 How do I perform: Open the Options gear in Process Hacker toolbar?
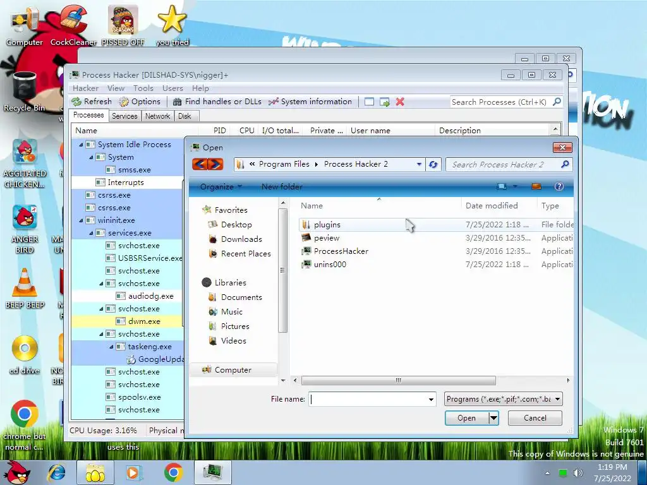point(124,102)
